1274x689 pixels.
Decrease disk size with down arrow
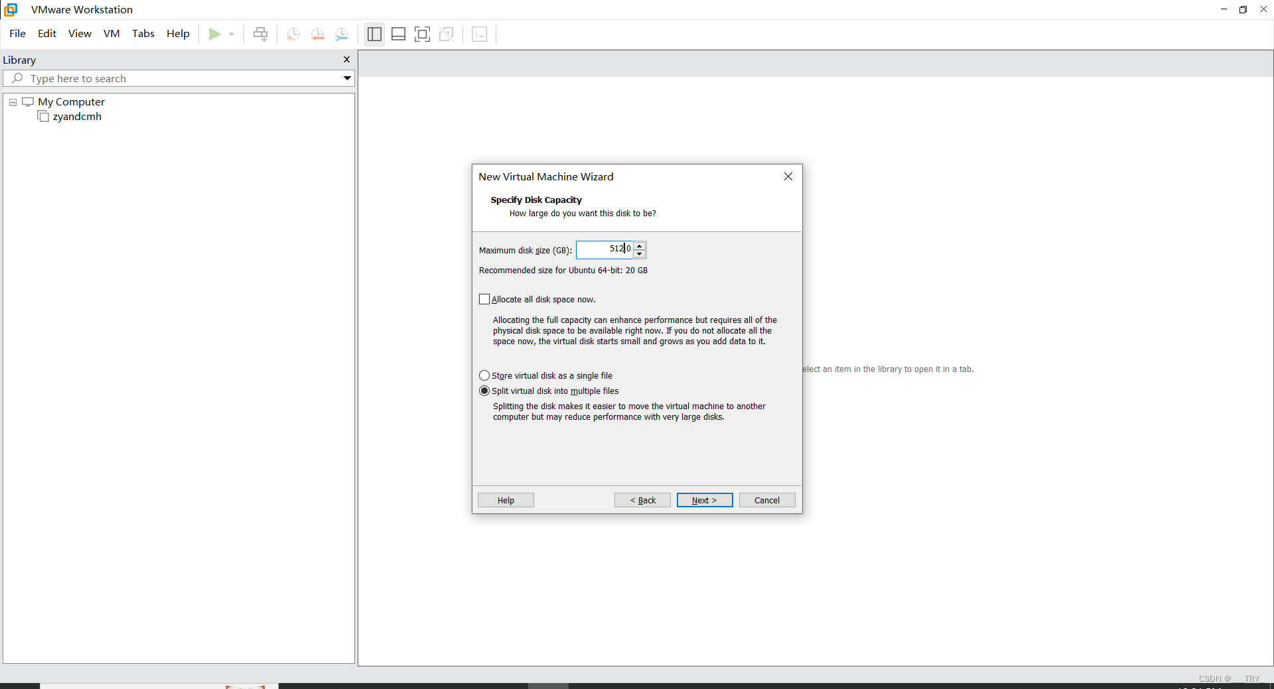640,254
